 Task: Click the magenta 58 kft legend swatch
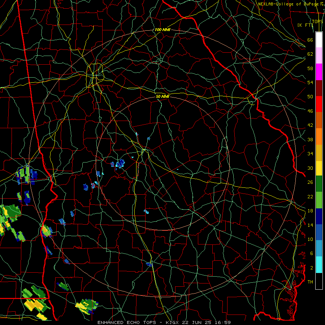click(319, 72)
